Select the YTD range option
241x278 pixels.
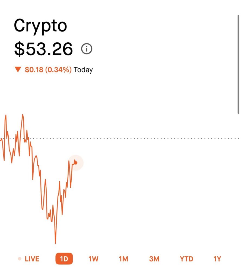186,259
